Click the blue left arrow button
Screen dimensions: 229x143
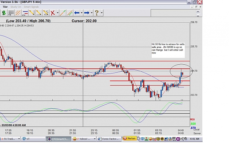coord(77,13)
